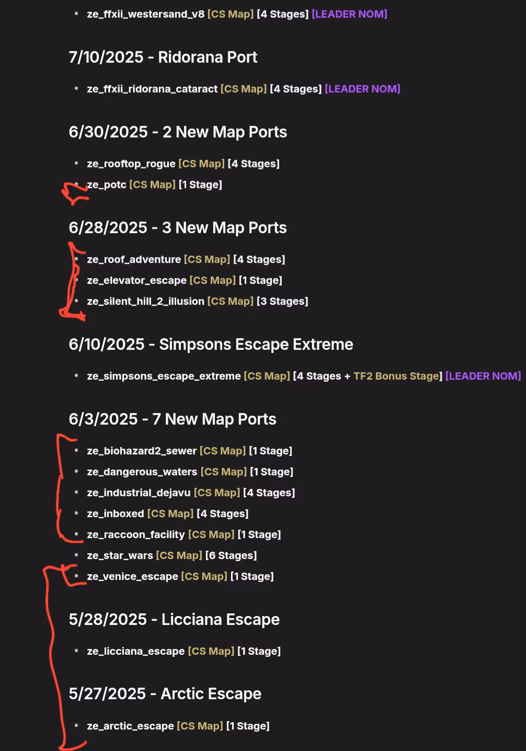Viewport: 526px width, 751px height.
Task: Click the TF2 Bonus Stage text
Action: click(396, 376)
